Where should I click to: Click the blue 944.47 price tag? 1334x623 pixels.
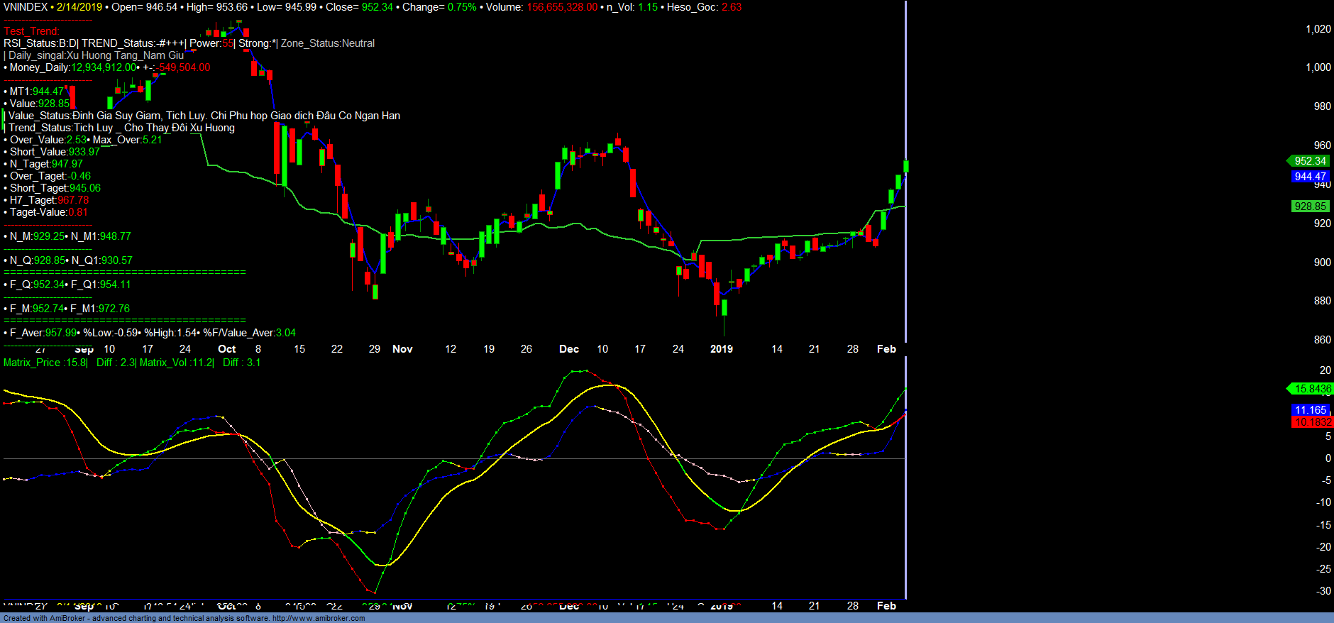(1310, 177)
